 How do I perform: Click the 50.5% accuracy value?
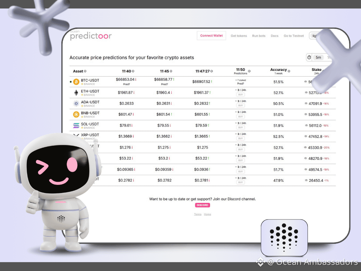coord(279,104)
